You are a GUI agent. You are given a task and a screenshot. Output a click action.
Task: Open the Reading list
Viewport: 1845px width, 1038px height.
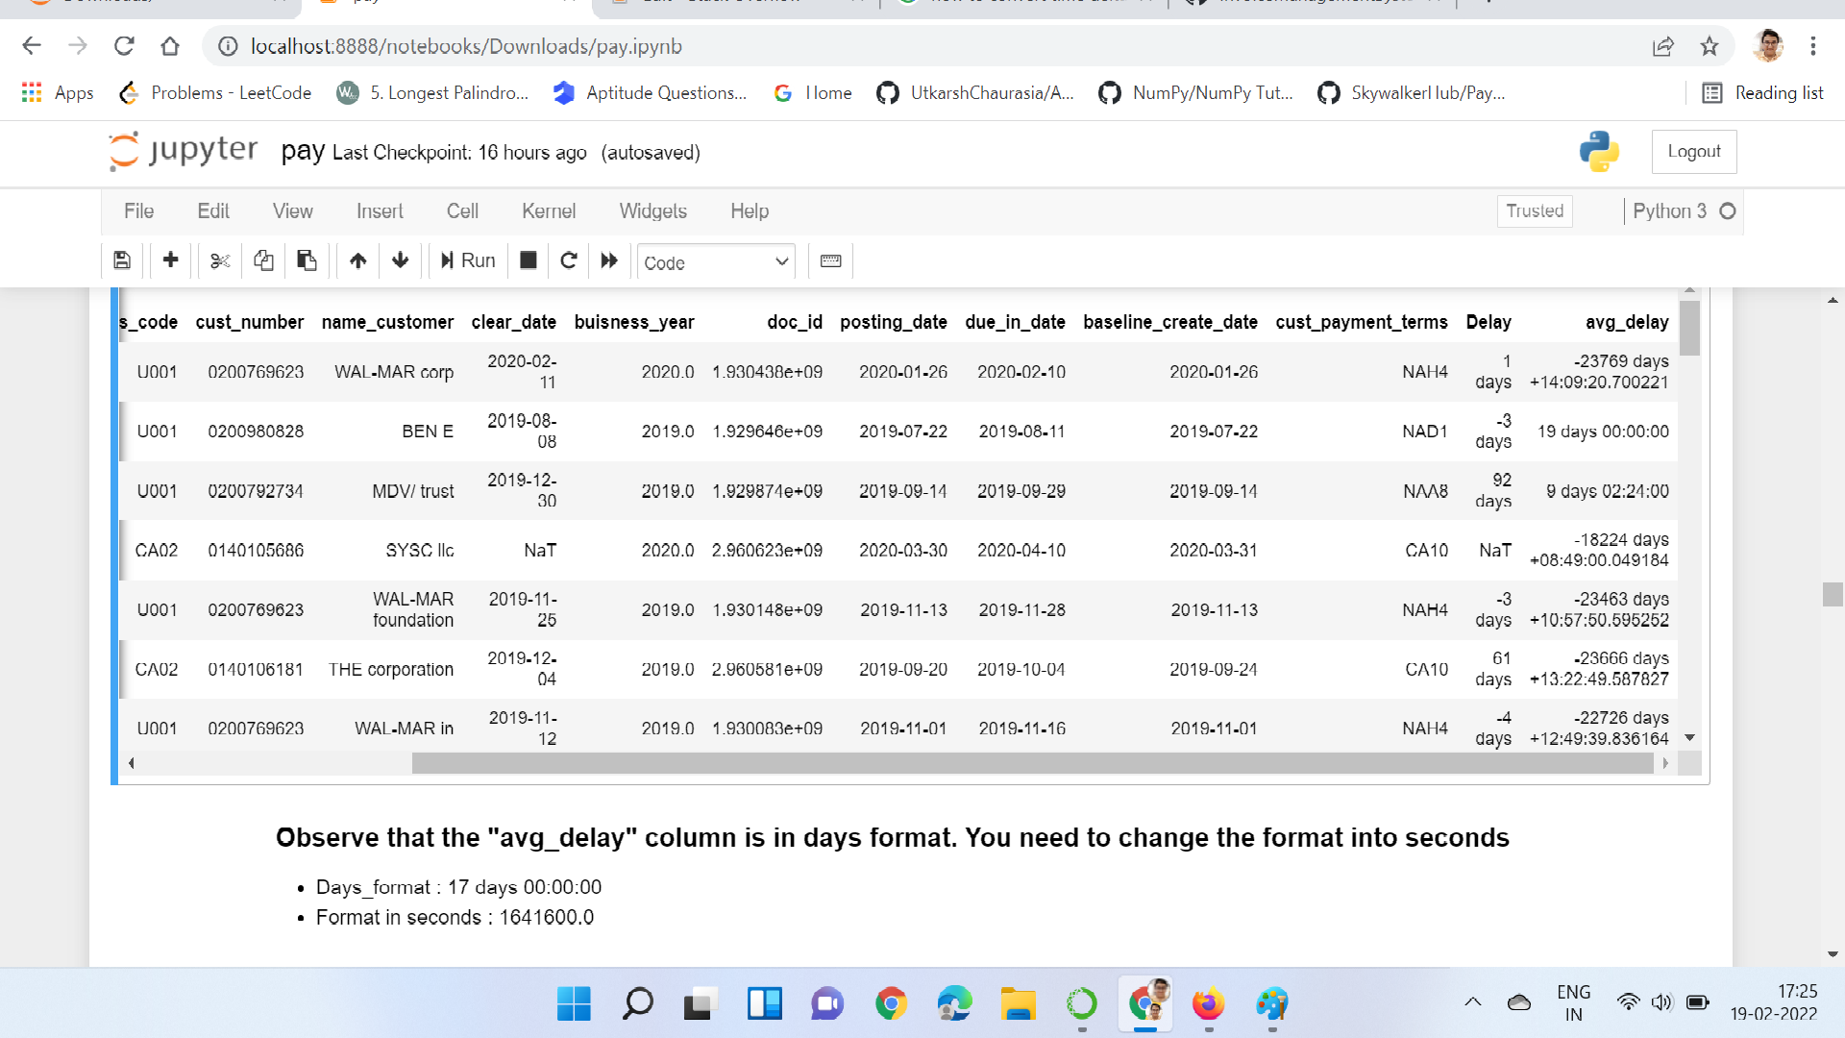pyautogui.click(x=1762, y=93)
